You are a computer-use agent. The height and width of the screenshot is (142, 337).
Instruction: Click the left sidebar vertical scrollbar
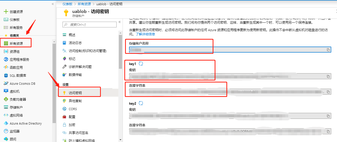(54, 83)
